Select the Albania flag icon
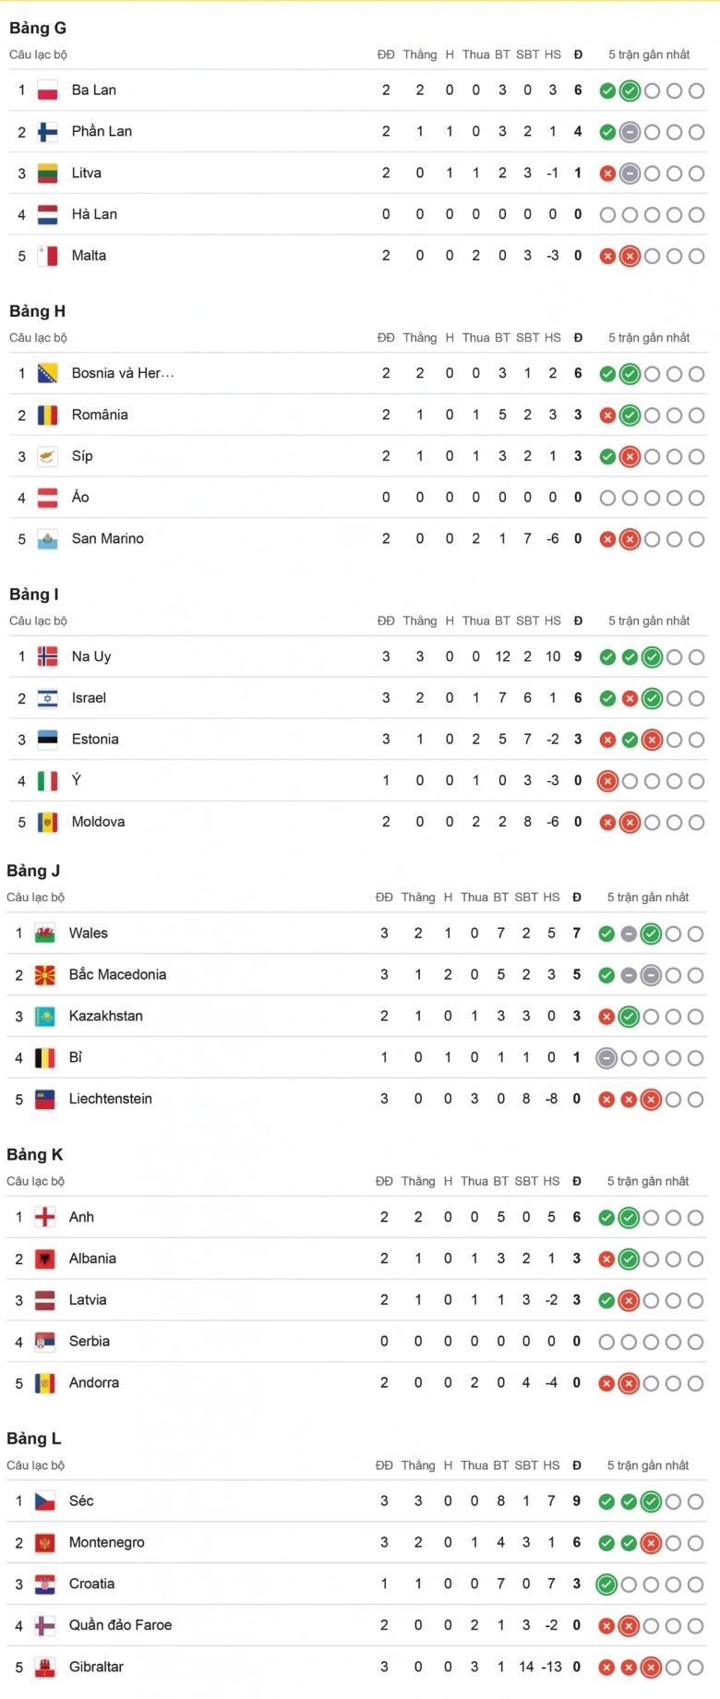This screenshot has width=720, height=1699. [x=44, y=1259]
